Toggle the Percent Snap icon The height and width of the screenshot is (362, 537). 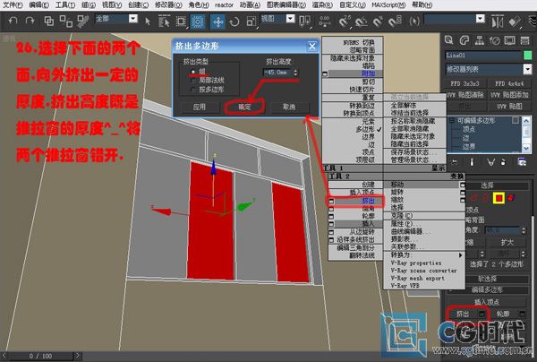tap(378, 22)
